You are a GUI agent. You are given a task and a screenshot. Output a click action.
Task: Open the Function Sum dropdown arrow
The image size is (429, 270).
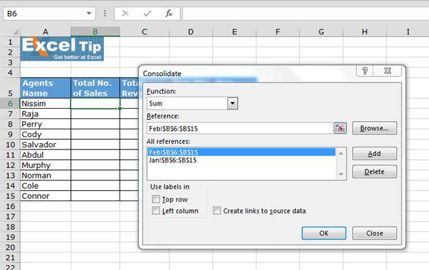point(232,103)
